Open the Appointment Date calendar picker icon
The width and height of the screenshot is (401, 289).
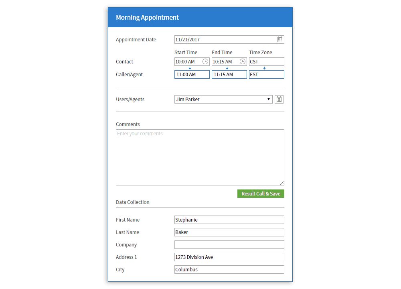coord(280,39)
